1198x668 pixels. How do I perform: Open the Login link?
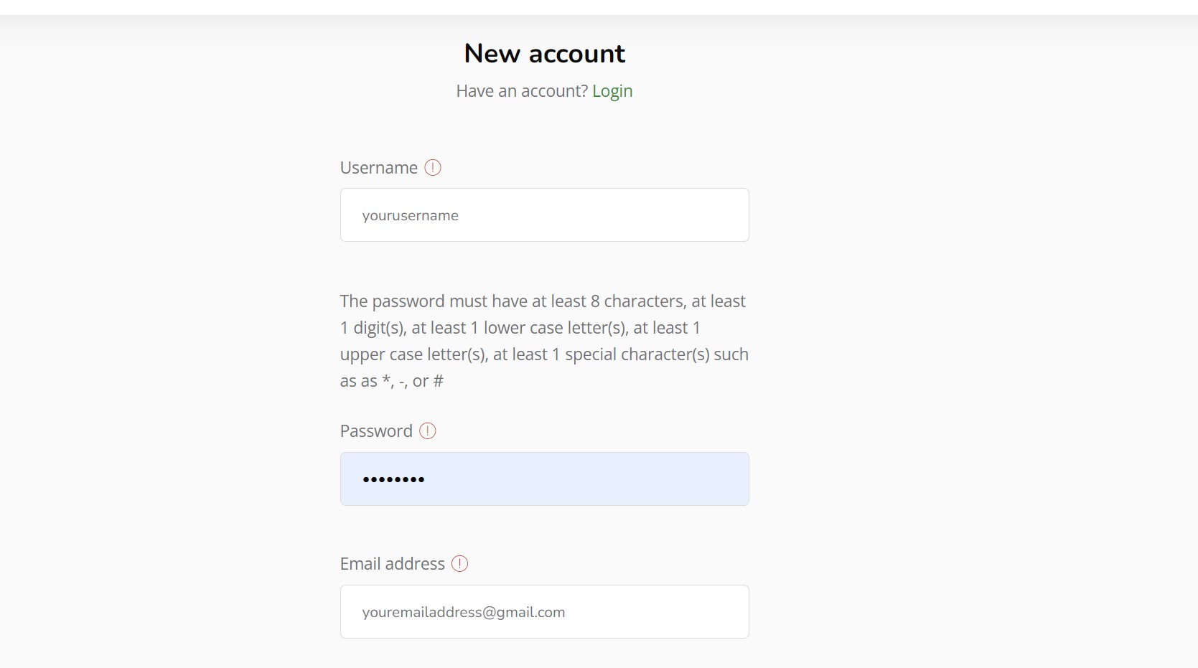coord(612,91)
